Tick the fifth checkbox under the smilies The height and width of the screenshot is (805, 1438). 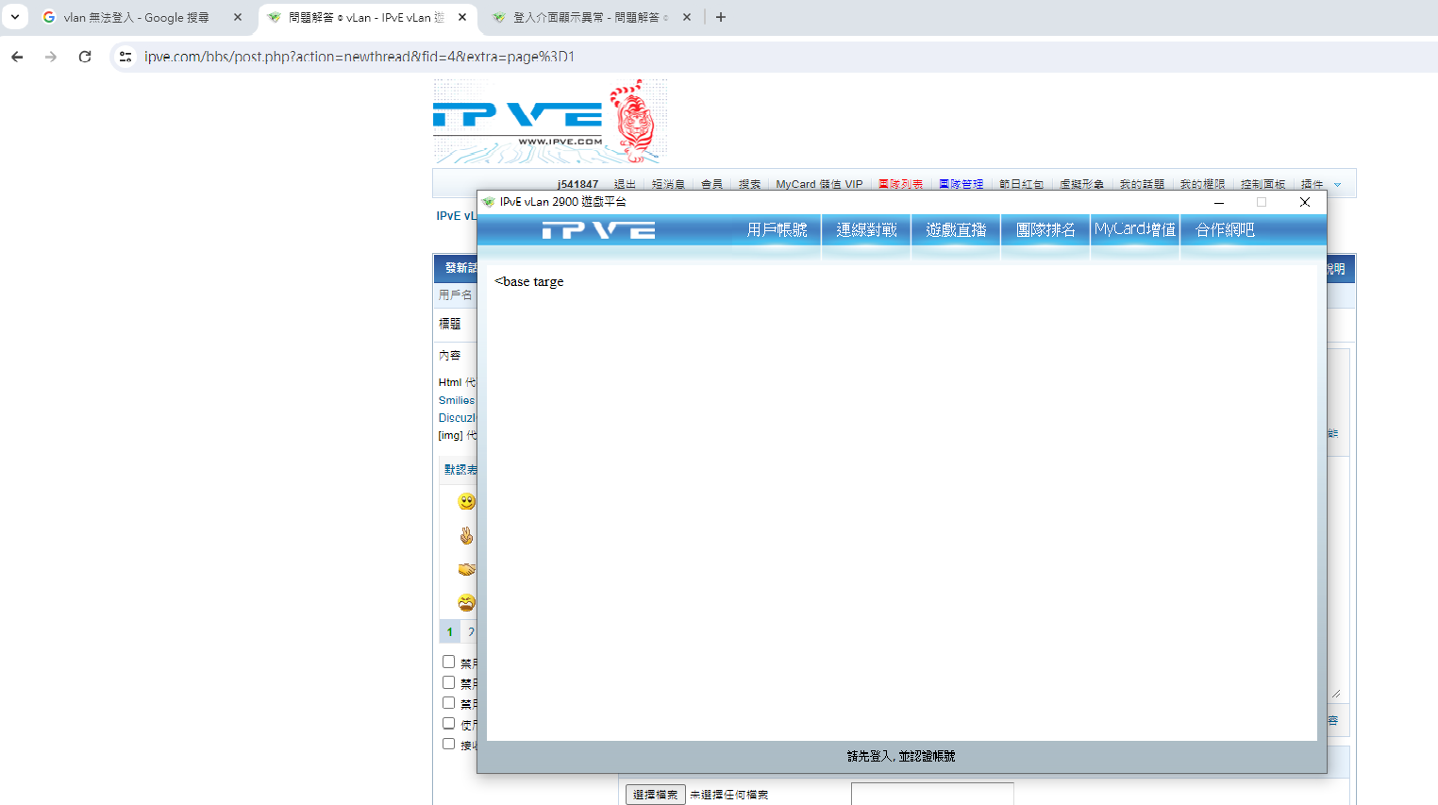[449, 744]
